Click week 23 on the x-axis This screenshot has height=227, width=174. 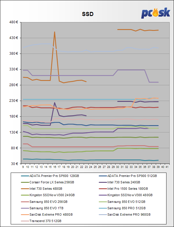[x=86, y=167]
